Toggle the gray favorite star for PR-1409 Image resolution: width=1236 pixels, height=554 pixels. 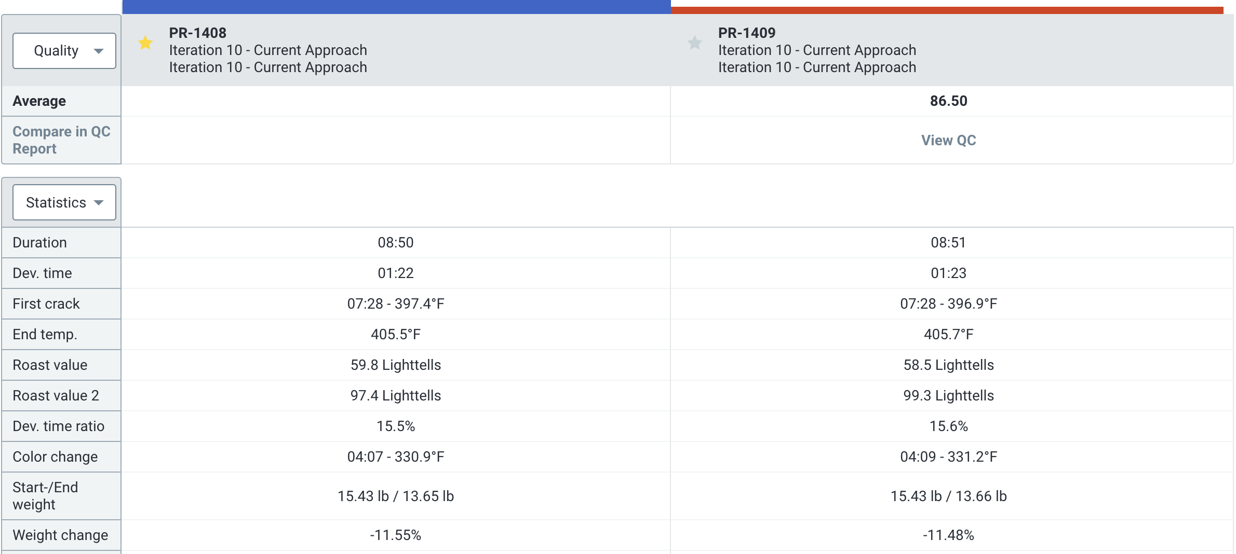(694, 43)
